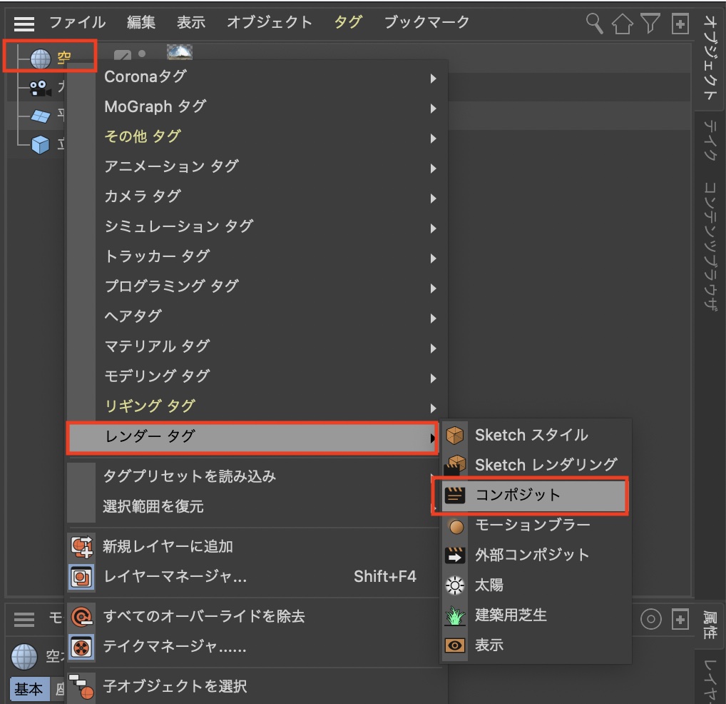This screenshot has height=704, width=726.
Task: Open the filter funnel icon
Action: pos(650,24)
